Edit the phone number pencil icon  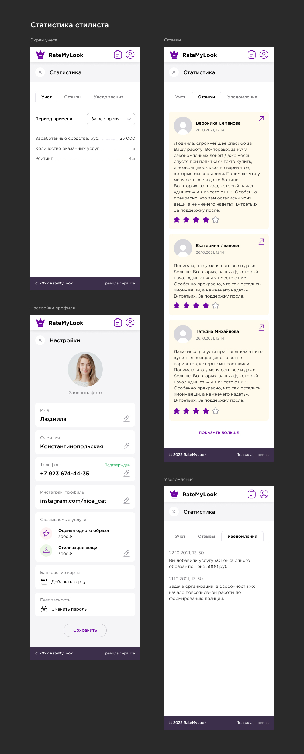(126, 473)
